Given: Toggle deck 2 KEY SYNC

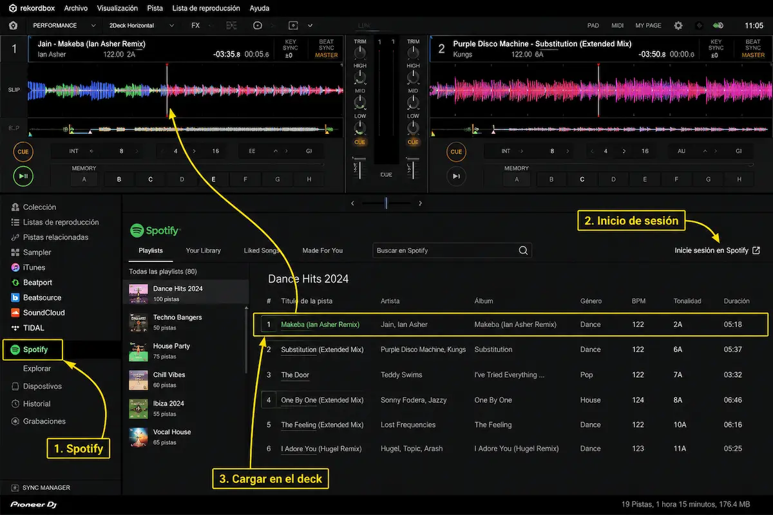Looking at the screenshot, I should coord(716,48).
